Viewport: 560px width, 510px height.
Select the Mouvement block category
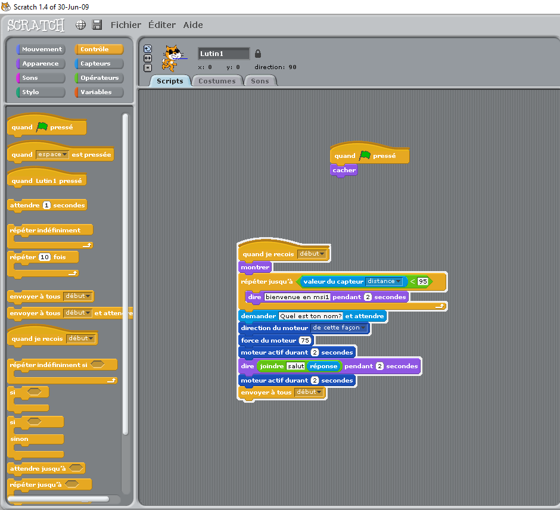click(41, 49)
